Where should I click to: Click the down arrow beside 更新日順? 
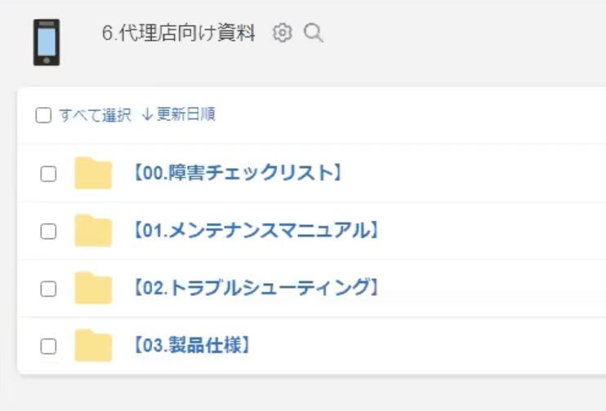[x=147, y=115]
